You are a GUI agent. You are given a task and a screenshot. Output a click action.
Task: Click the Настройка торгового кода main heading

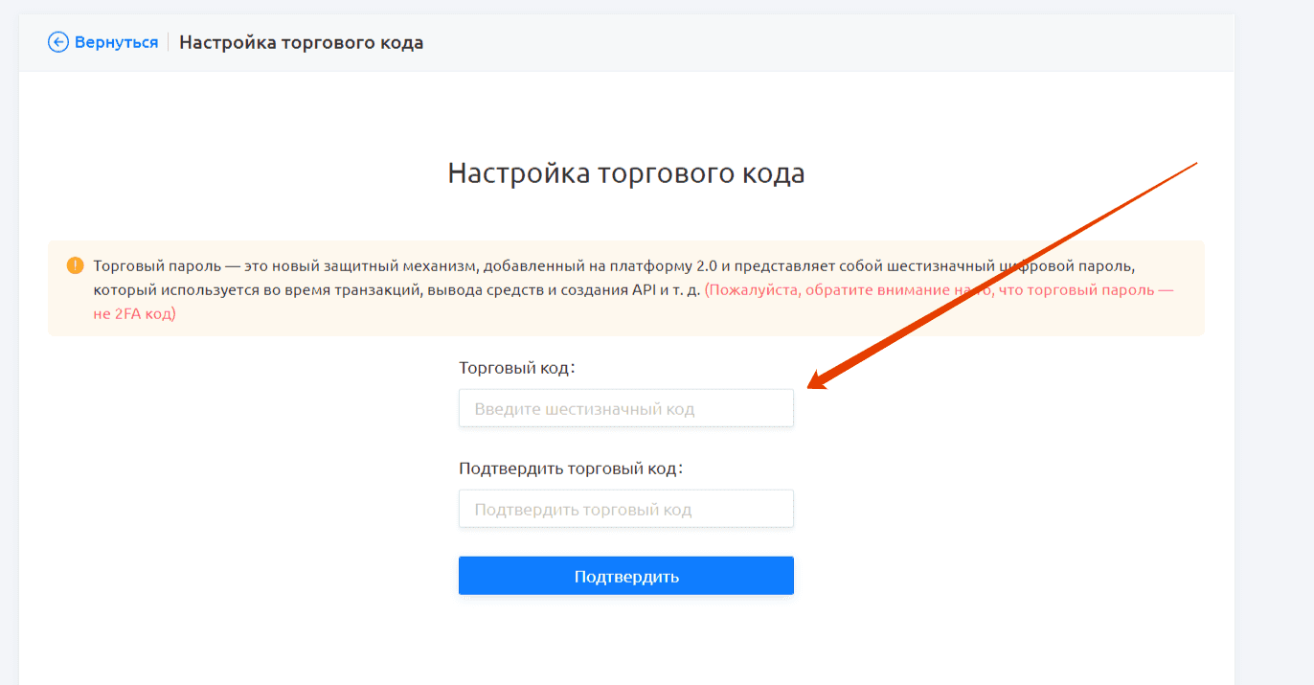pyautogui.click(x=626, y=173)
